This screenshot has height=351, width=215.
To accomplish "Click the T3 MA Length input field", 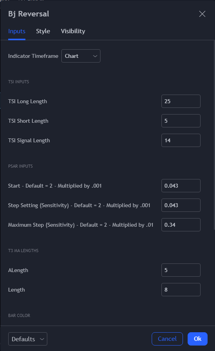I will tap(181, 290).
